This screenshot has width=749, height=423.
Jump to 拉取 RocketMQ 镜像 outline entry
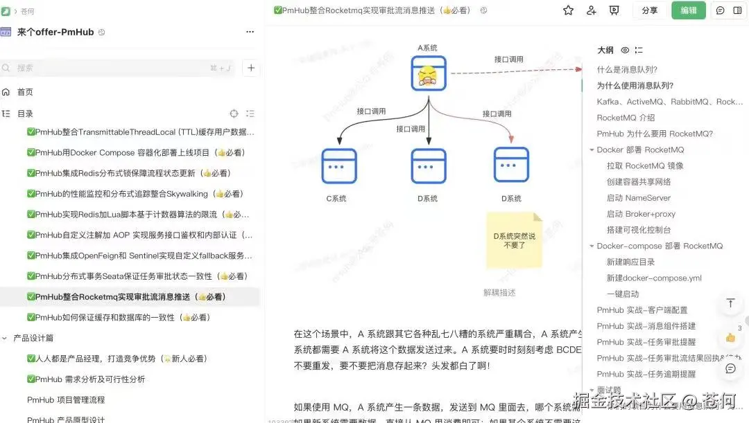coord(645,166)
